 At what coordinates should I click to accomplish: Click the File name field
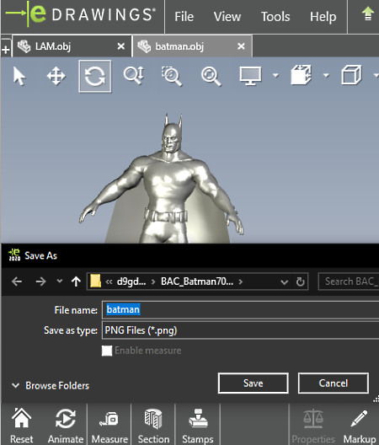click(241, 310)
